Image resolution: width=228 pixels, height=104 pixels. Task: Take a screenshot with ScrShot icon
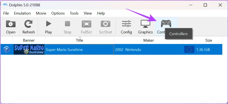(x=105, y=24)
